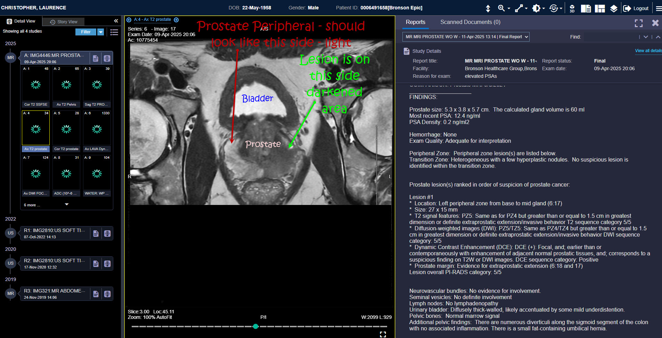The height and width of the screenshot is (338, 662).
Task: Move the image slice slider handle
Action: click(256, 326)
